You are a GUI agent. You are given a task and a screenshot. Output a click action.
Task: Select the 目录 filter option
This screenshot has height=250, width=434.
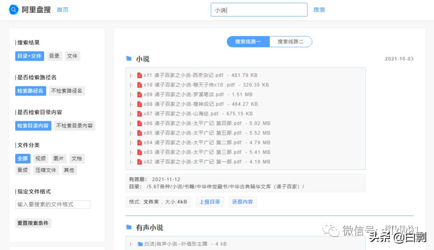pyautogui.click(x=54, y=56)
